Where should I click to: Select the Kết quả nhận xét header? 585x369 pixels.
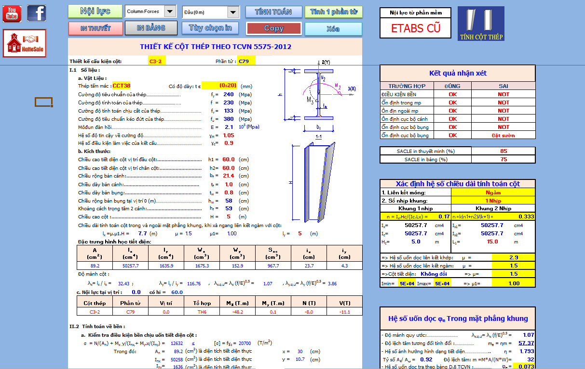(458, 73)
